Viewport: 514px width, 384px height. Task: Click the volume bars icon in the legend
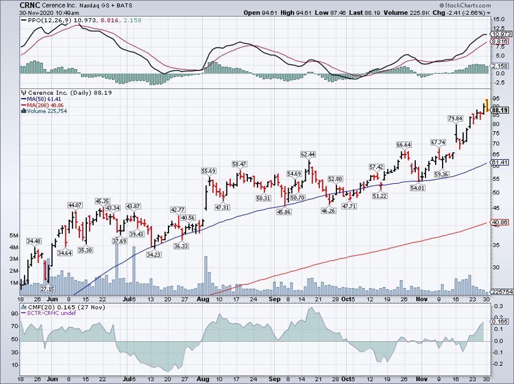coord(24,111)
